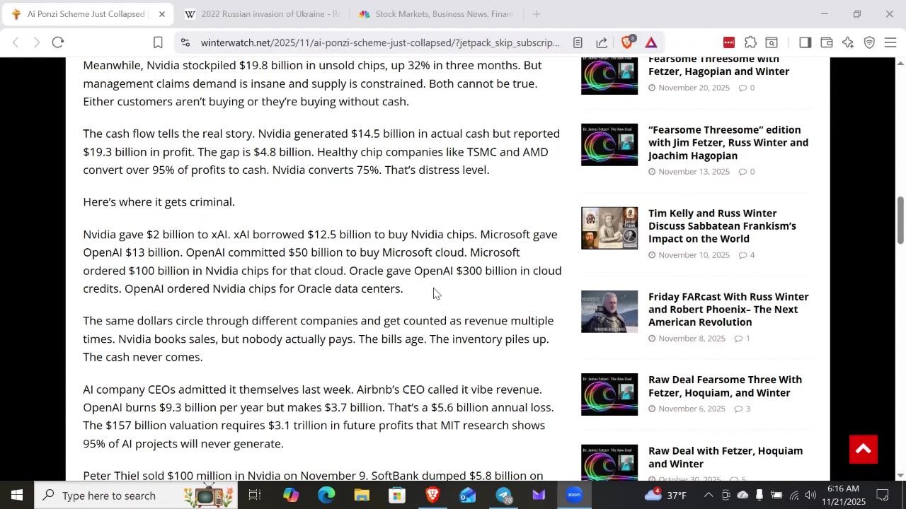Open Raw Deal Fearsome Three With Fetzer link
The width and height of the screenshot is (906, 509).
725,386
